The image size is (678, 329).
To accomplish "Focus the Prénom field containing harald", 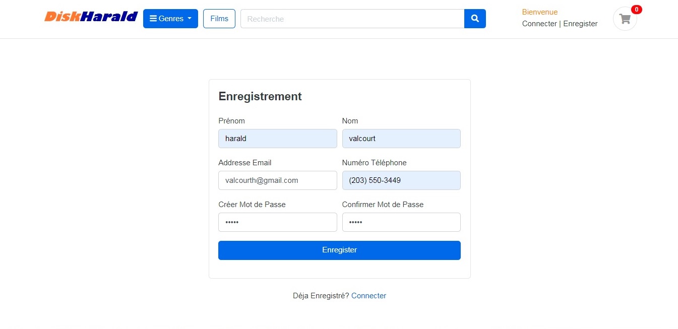I will [277, 139].
